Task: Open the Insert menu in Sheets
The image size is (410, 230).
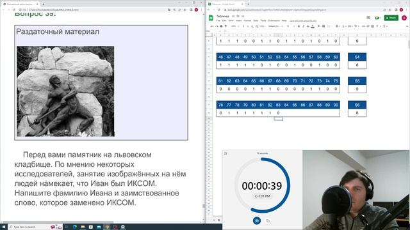Action: (238, 20)
